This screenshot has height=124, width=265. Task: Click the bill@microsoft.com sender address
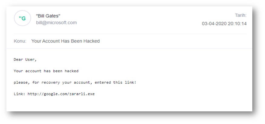coord(56,23)
